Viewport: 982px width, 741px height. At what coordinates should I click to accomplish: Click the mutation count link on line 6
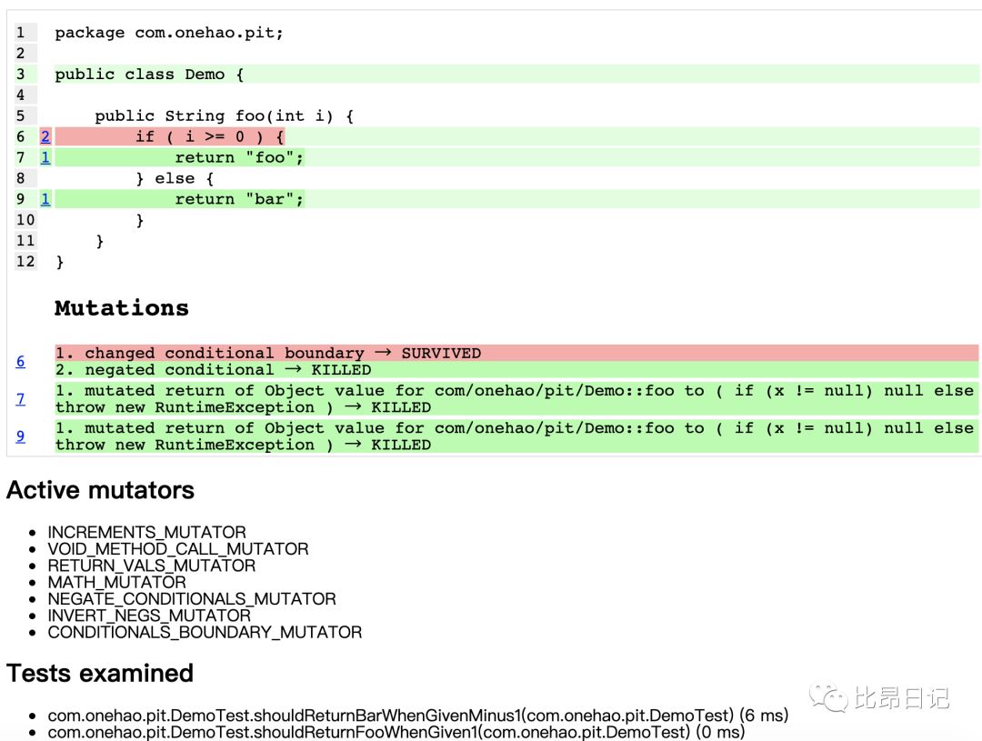[x=45, y=136]
